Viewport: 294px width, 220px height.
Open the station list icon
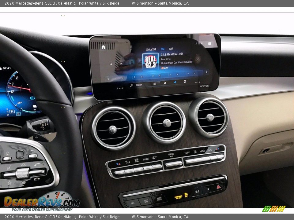(155, 84)
